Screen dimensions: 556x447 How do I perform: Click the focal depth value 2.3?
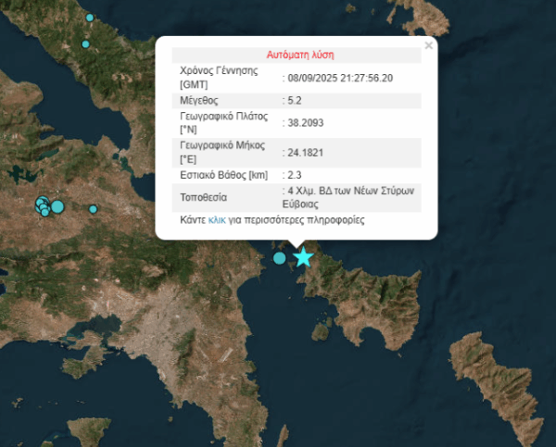295,175
